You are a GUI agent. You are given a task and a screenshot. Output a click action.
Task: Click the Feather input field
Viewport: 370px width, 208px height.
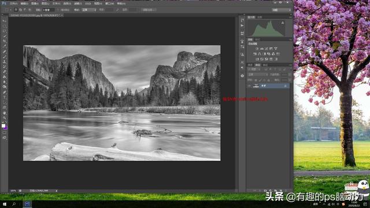(x=49, y=10)
